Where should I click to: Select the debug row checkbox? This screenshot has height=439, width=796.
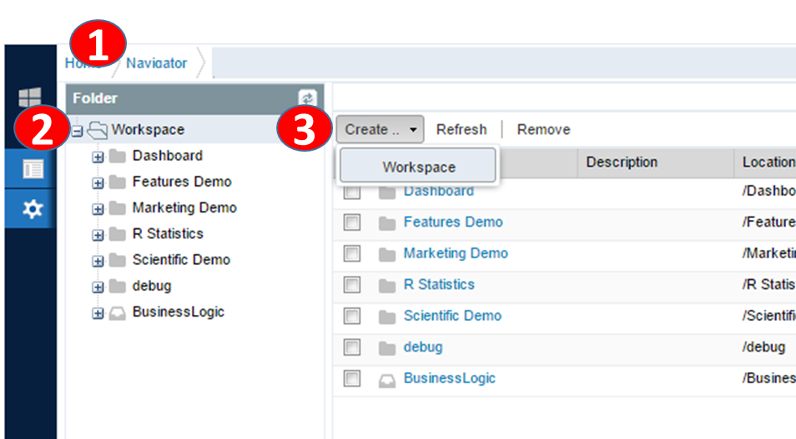coord(352,347)
